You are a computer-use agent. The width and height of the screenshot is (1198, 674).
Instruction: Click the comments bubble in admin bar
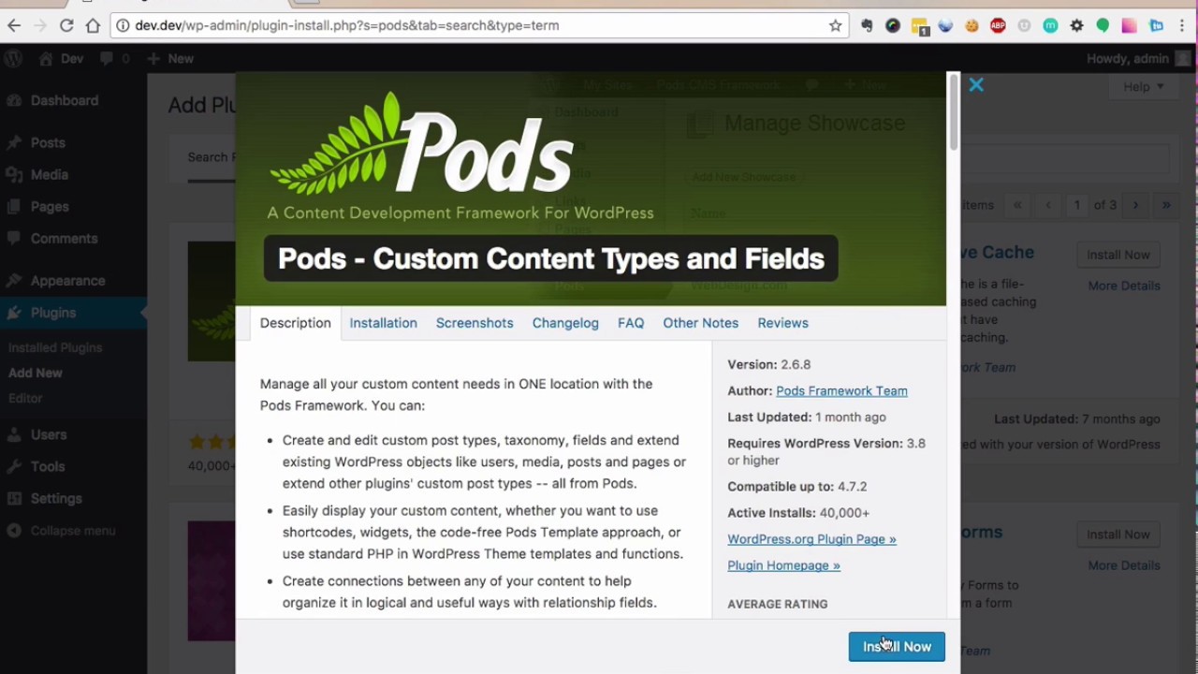(115, 58)
